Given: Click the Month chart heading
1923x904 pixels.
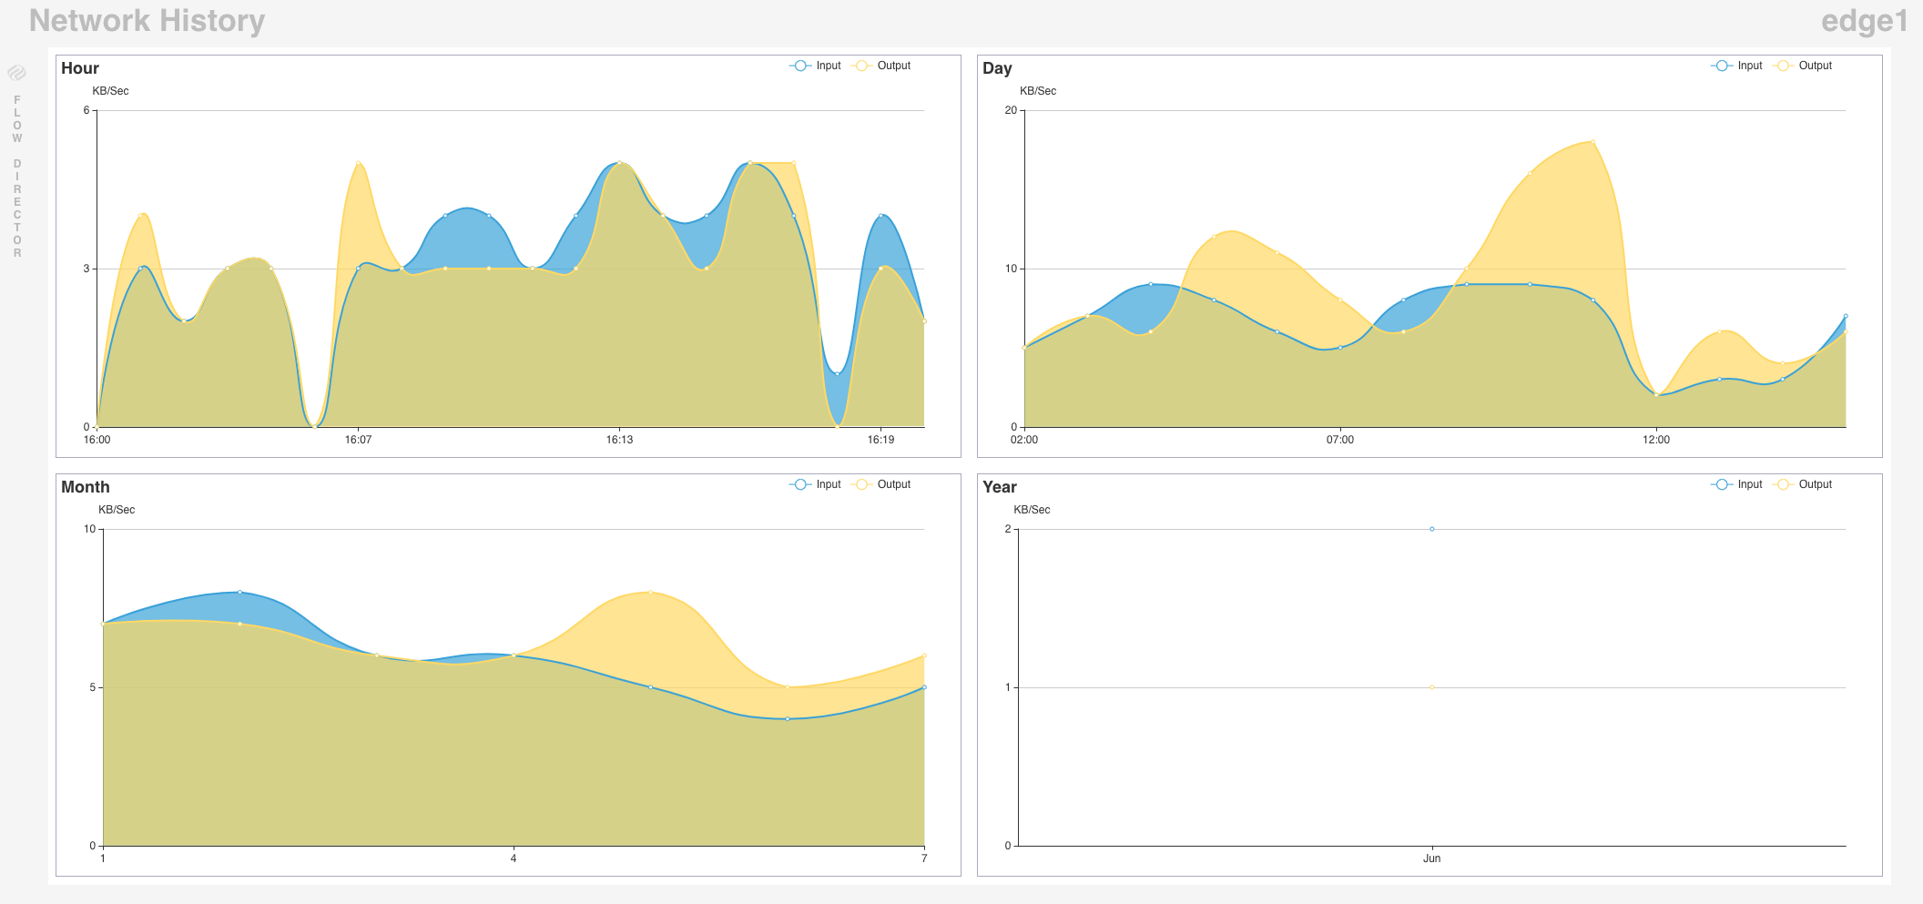Looking at the screenshot, I should pos(86,487).
